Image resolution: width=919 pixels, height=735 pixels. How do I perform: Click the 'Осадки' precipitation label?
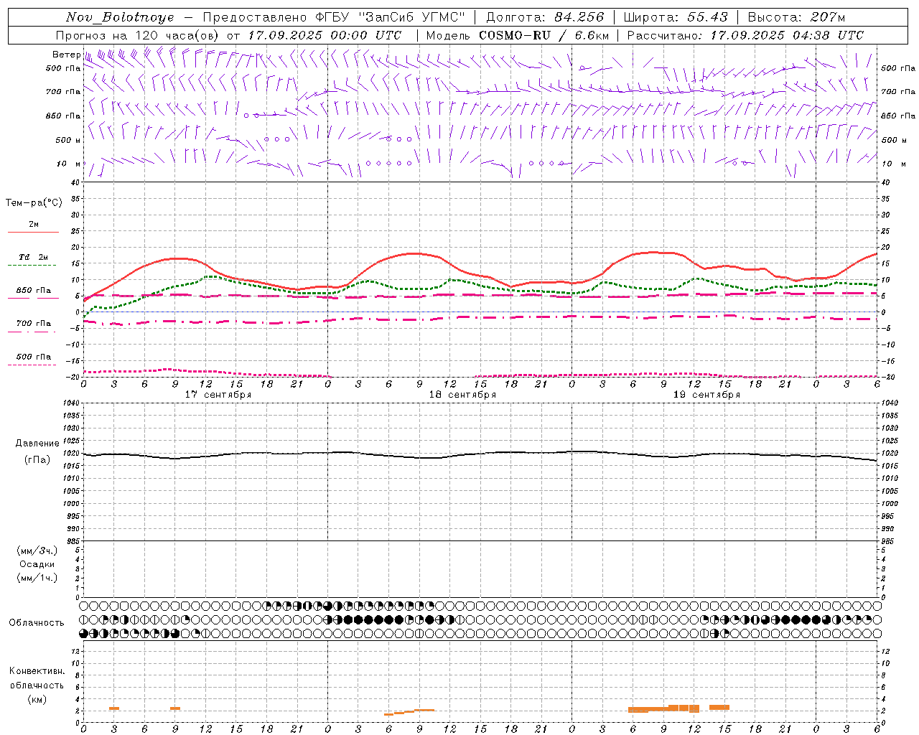(37, 564)
